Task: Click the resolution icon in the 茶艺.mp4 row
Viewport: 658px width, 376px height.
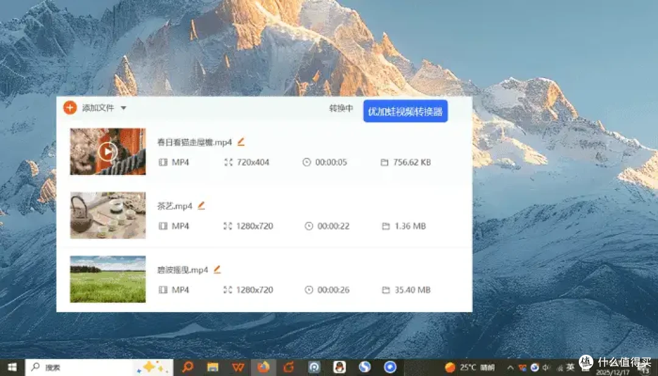Action: click(x=227, y=225)
